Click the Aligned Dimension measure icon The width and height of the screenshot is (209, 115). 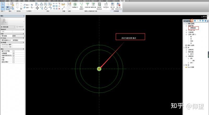63,4
